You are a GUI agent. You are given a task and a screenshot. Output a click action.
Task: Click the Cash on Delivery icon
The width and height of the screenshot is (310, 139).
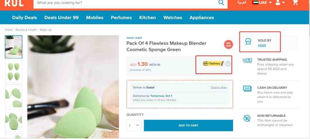click(247, 89)
